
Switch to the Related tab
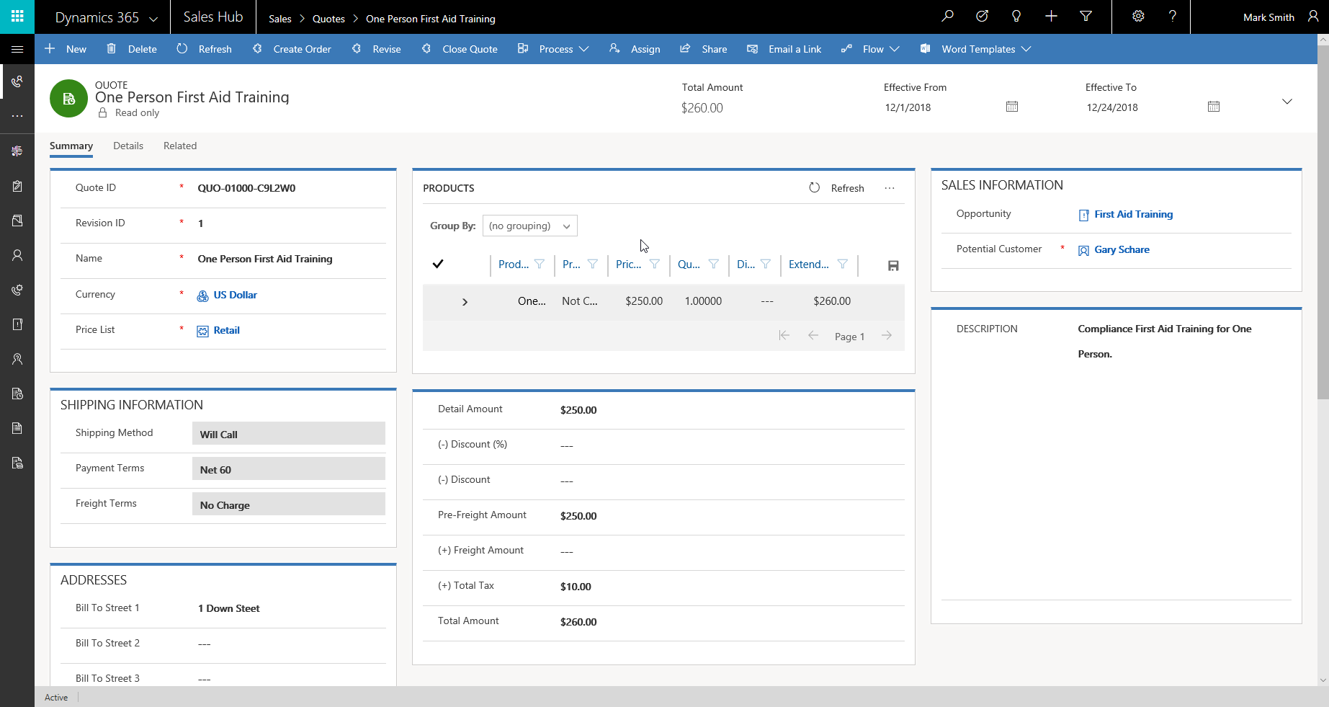[x=180, y=146]
